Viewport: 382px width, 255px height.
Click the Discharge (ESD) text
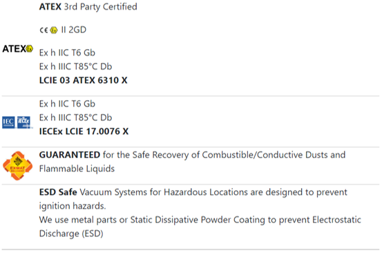click(x=71, y=234)
